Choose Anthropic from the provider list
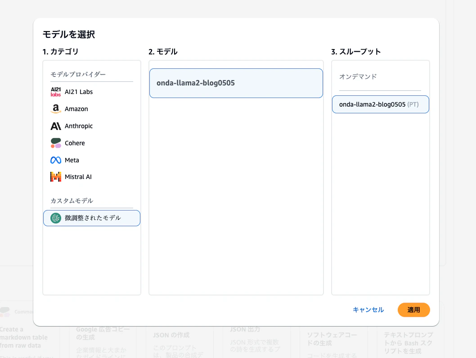476x358 pixels. pyautogui.click(x=92, y=126)
